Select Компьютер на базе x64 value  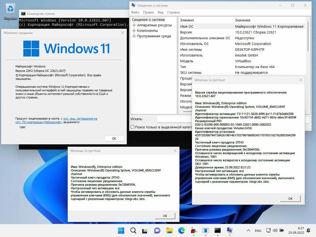pos(255,67)
